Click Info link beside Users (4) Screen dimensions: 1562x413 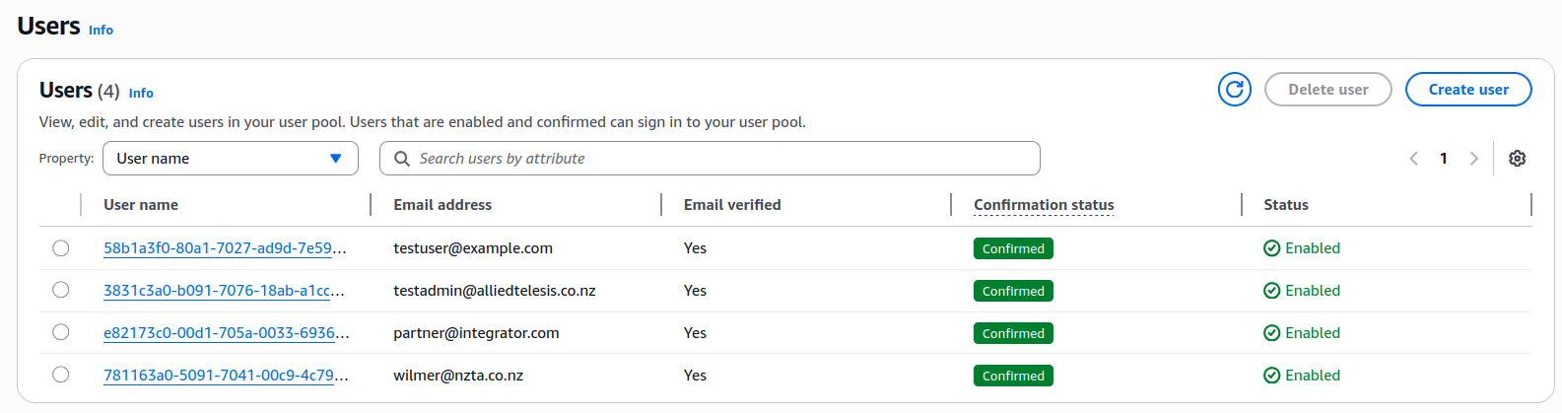[x=141, y=94]
